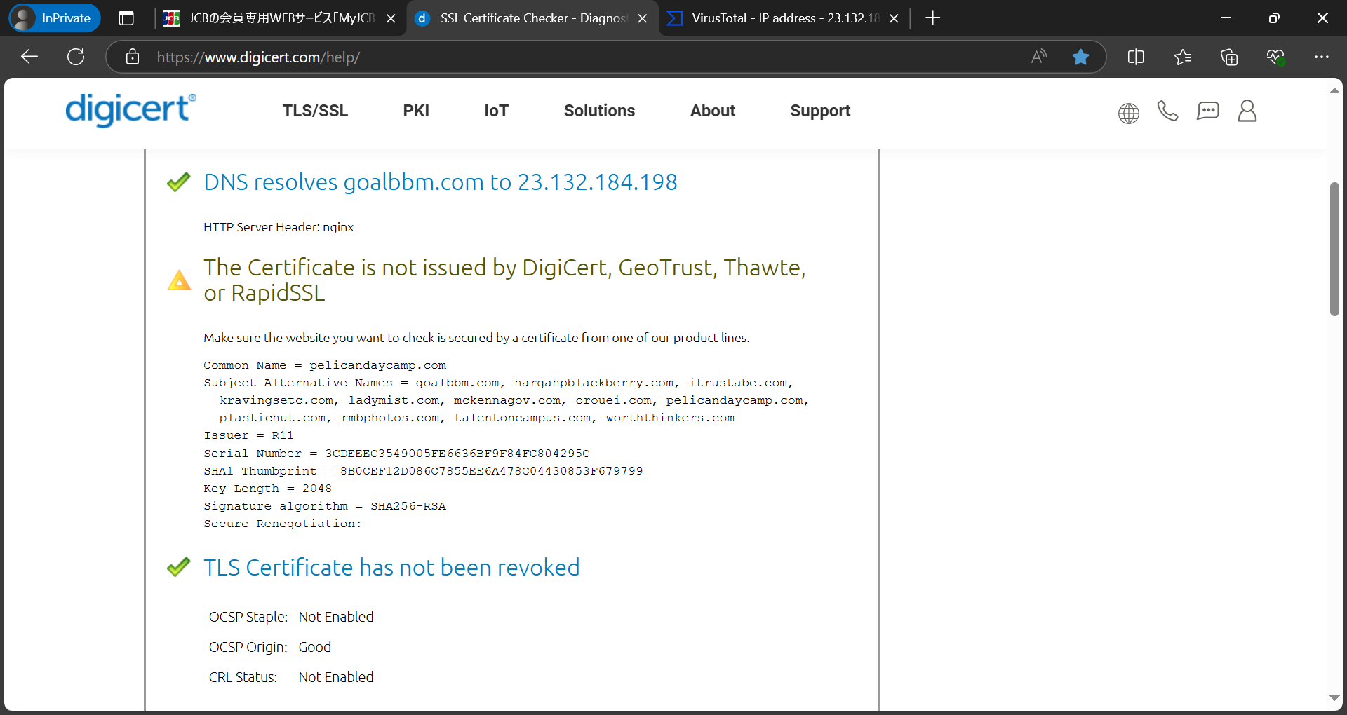This screenshot has height=715, width=1347.
Task: Open the TLS/SSL navigation menu
Action: click(x=315, y=111)
